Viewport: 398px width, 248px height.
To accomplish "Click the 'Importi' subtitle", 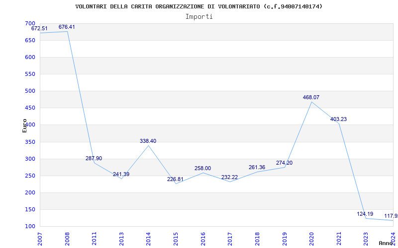I will pyautogui.click(x=199, y=17).
